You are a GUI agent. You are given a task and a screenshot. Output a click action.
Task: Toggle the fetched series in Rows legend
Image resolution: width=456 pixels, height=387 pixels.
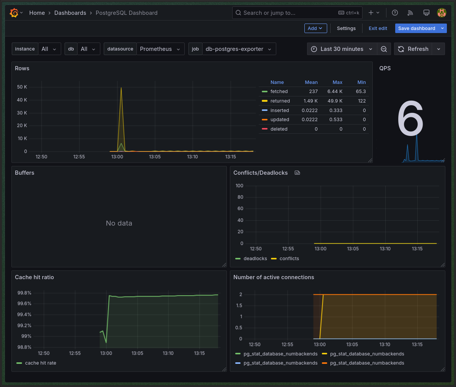click(x=279, y=92)
